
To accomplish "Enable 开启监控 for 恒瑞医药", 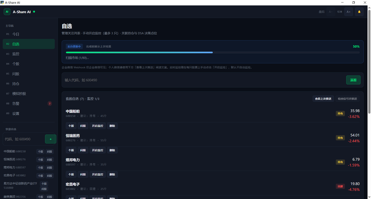I will [97, 150].
